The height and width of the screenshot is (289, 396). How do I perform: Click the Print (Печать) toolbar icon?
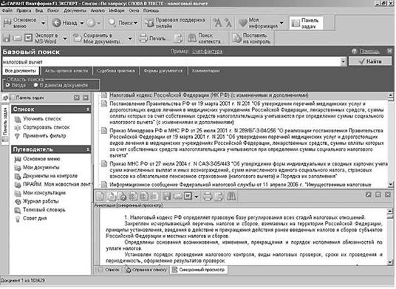pos(143,38)
